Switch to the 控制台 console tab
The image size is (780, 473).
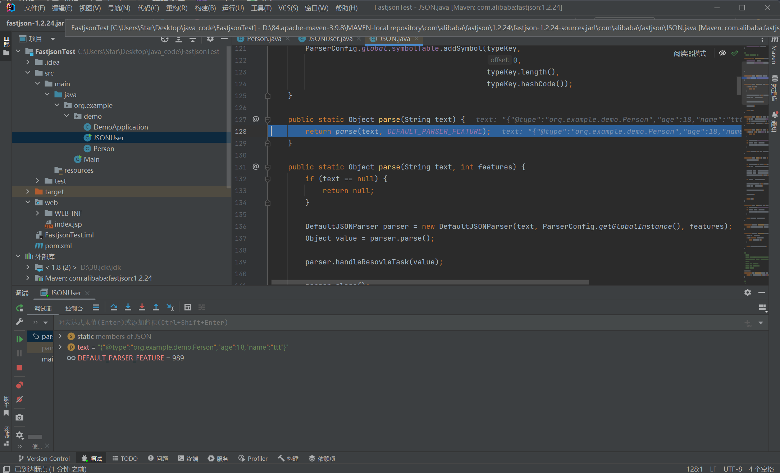pos(74,308)
